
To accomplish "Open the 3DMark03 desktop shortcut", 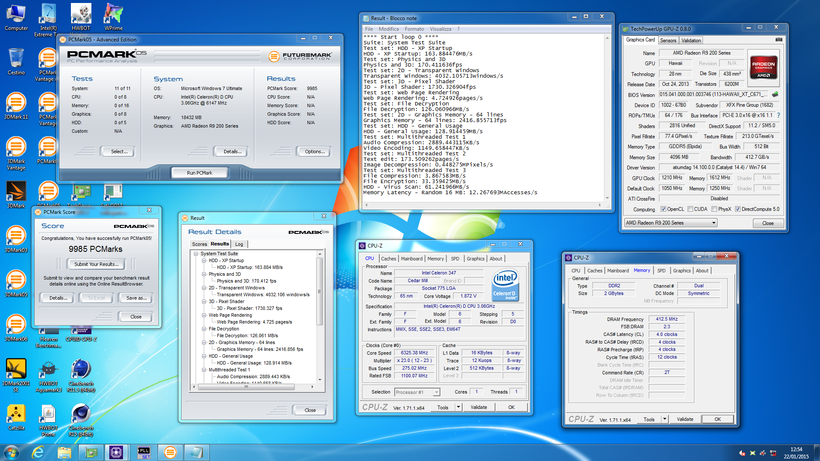I will point(16,239).
